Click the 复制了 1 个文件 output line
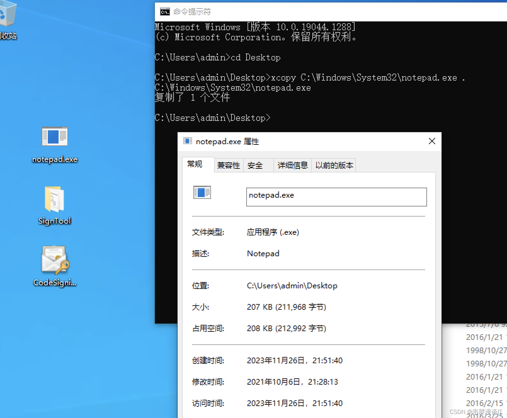 coord(192,98)
